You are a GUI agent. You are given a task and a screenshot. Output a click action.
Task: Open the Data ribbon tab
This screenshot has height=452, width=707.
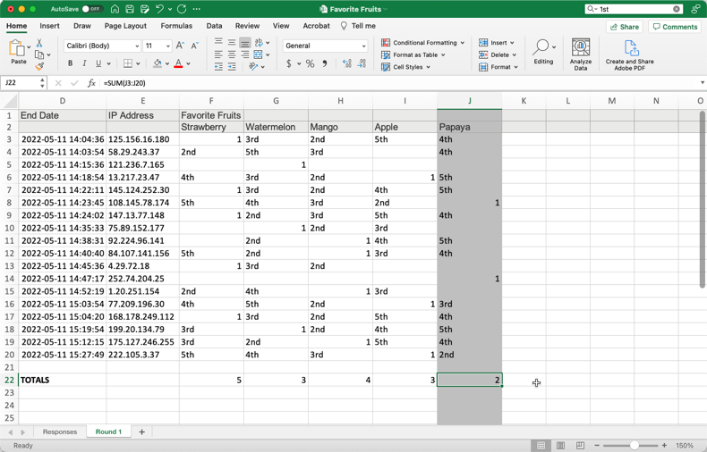click(x=214, y=26)
